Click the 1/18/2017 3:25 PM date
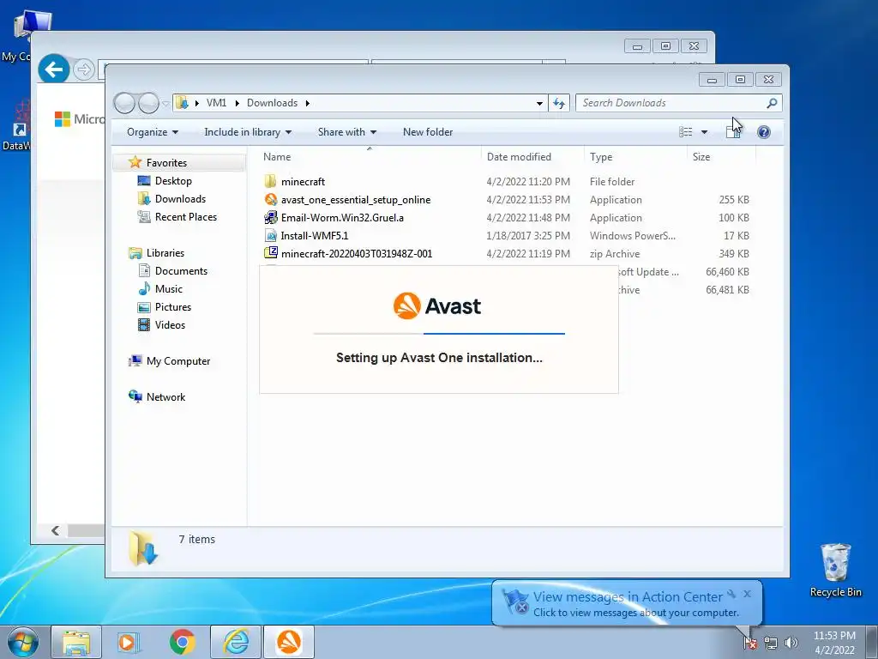The width and height of the screenshot is (878, 659). (528, 235)
